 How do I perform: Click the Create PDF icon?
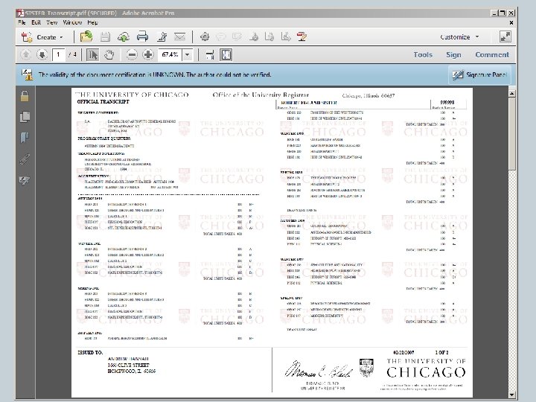26,37
